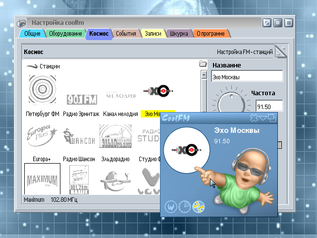Click the Петербург ФМ label
Viewport: 317px width, 238px height.
pos(43,114)
